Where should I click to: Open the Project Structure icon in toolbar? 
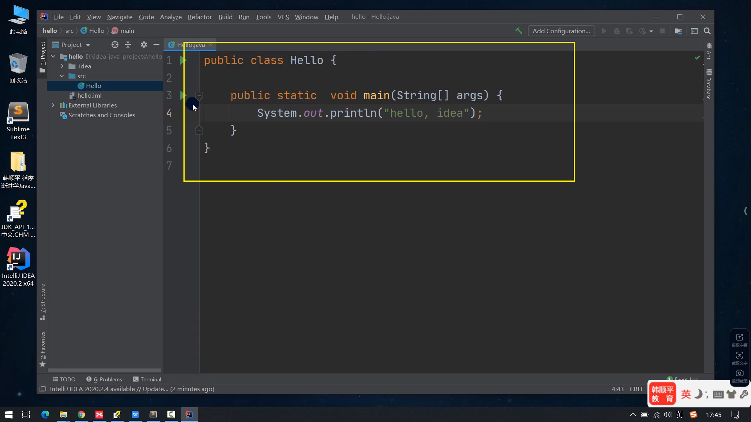pyautogui.click(x=678, y=31)
